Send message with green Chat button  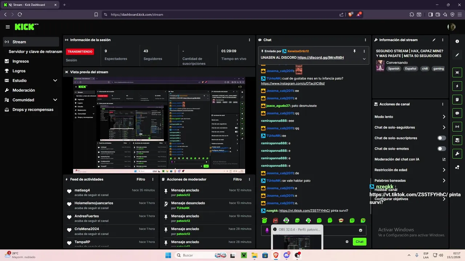[x=359, y=242]
